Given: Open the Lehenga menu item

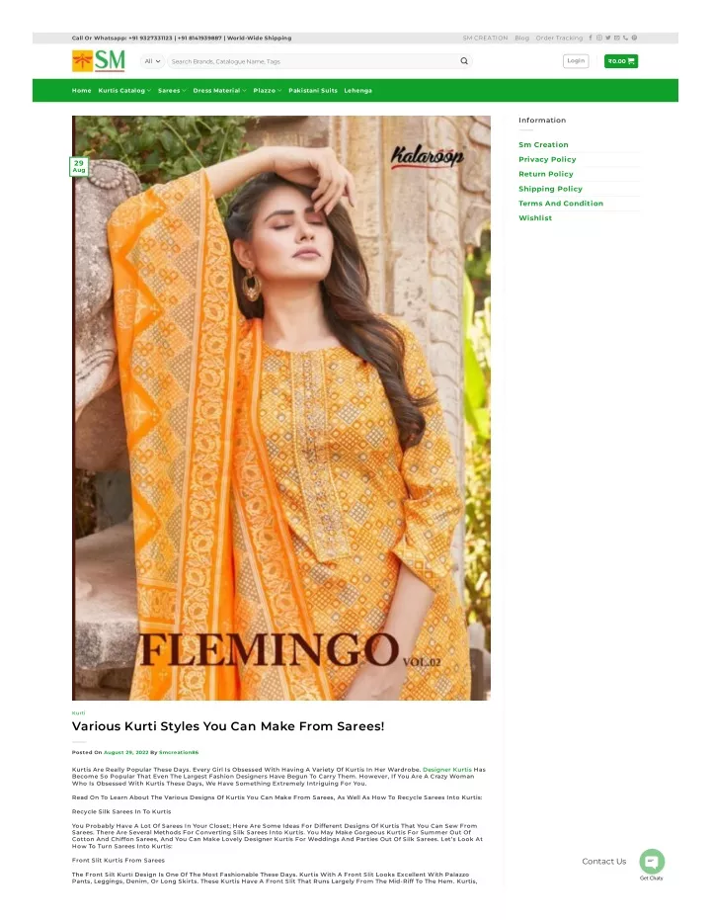Looking at the screenshot, I should click(358, 90).
